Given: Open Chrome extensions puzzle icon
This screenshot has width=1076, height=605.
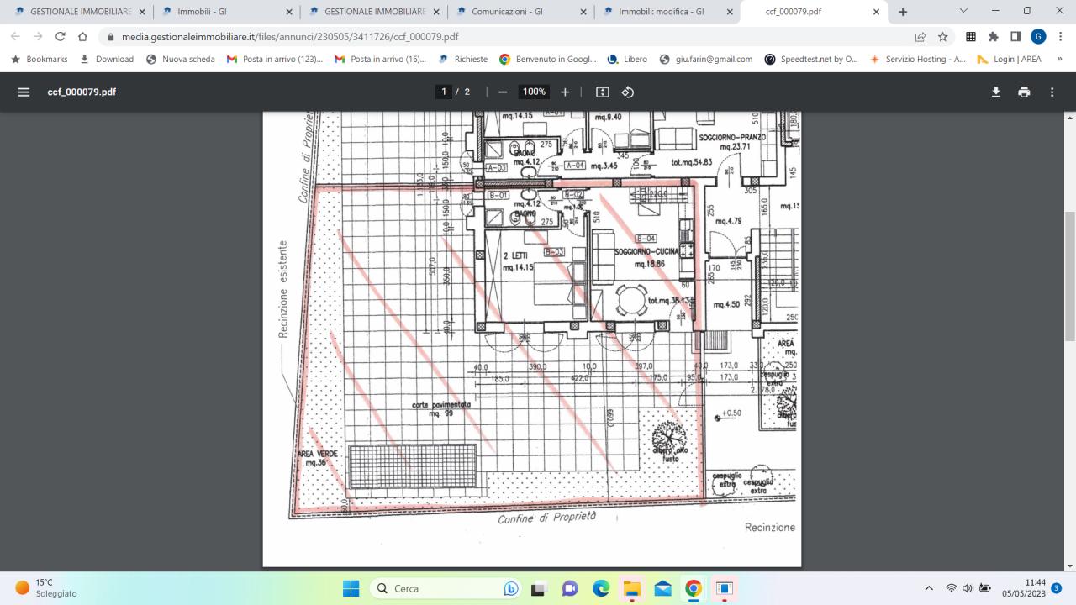Looking at the screenshot, I should pos(993,37).
